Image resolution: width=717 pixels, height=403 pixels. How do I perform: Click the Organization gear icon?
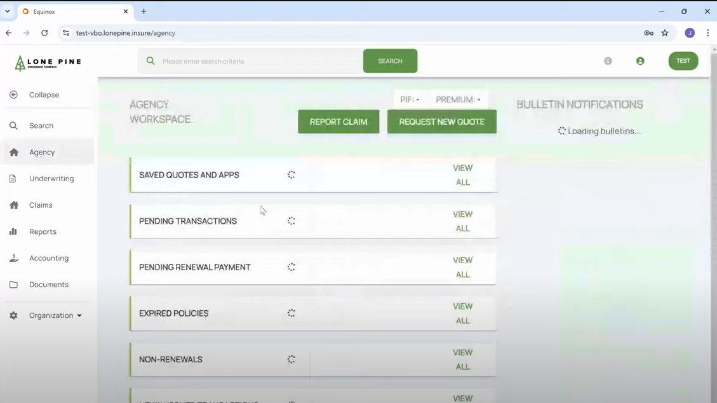click(x=13, y=315)
